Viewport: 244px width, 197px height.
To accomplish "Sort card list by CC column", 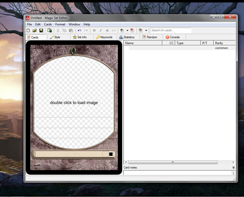I will click(168, 43).
